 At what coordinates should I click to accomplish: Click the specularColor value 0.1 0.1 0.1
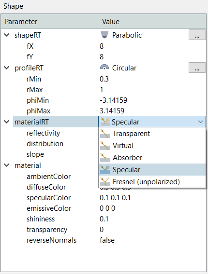click(115, 198)
